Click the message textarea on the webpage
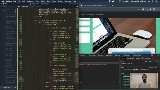This screenshot has height=90, width=160. tap(84, 38)
